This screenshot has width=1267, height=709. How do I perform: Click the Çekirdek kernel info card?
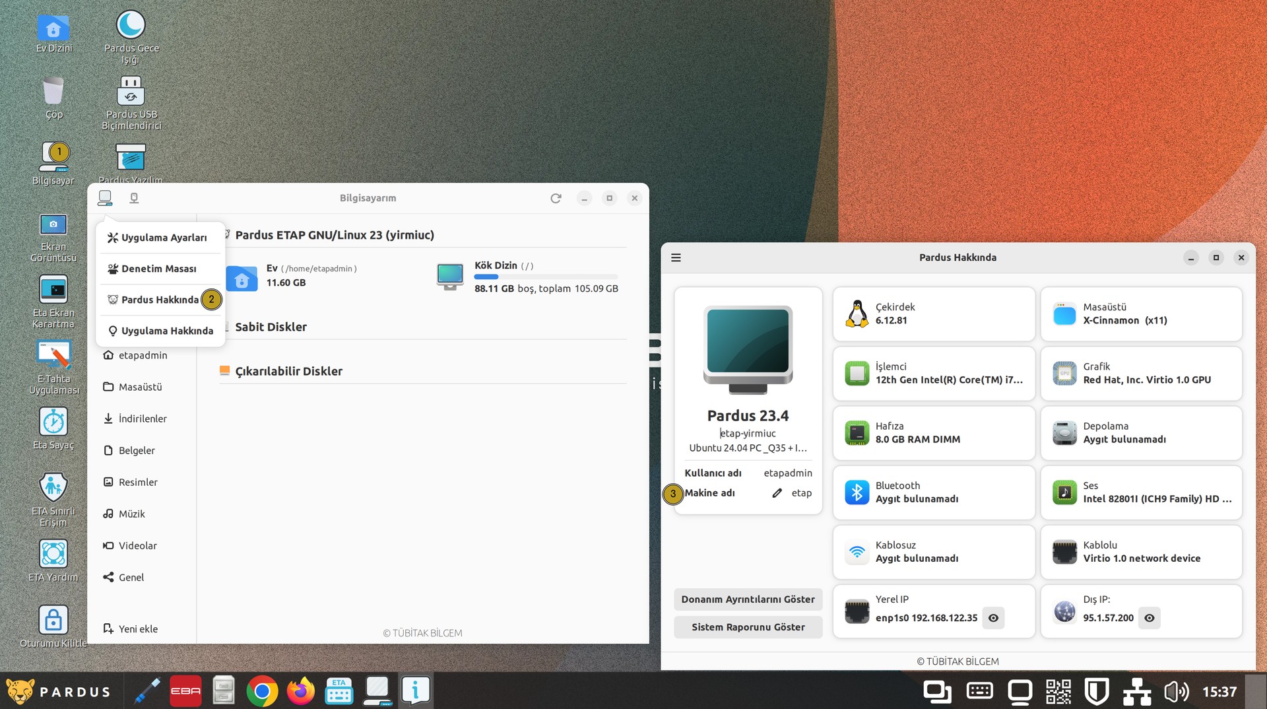tap(934, 314)
